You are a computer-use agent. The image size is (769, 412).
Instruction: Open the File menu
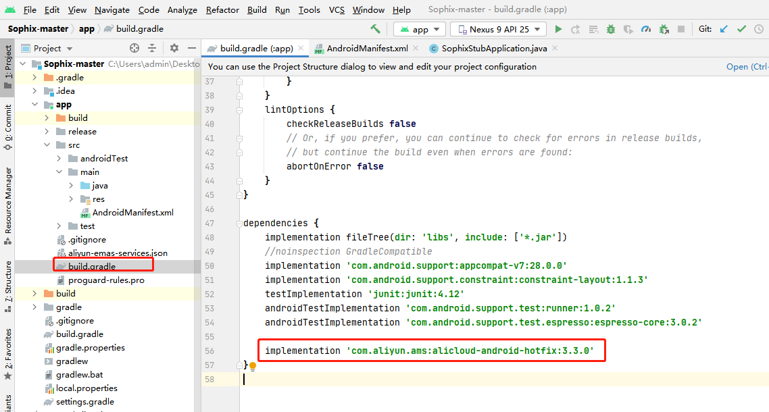30,10
